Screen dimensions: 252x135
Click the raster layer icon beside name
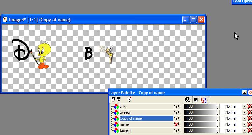point(116,124)
